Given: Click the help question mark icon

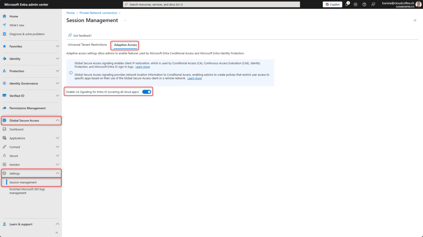Looking at the screenshot, I should pos(364,4).
